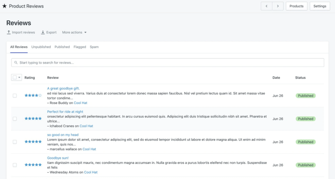Go to next page with right arrow
The width and height of the screenshot is (335, 179).
coord(278,6)
